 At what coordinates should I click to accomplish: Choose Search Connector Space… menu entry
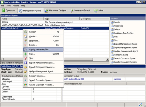pyautogui.click(x=43, y=80)
